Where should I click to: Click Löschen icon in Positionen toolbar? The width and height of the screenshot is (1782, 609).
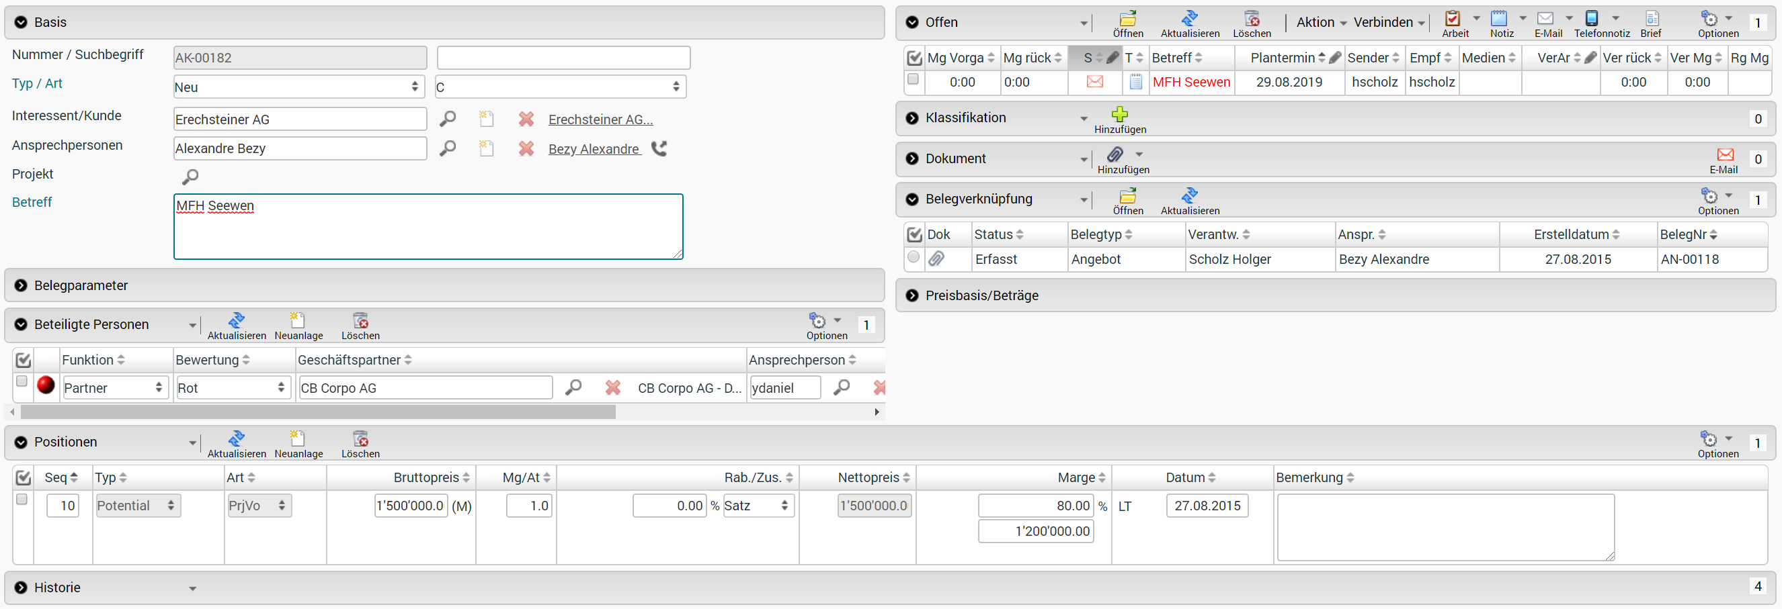[x=360, y=439]
